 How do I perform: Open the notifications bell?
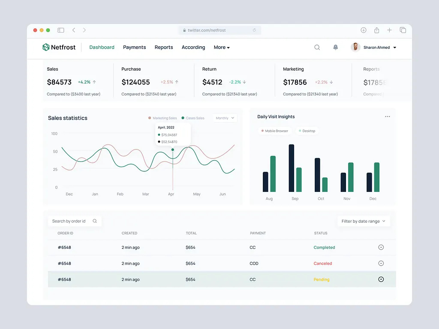click(336, 47)
